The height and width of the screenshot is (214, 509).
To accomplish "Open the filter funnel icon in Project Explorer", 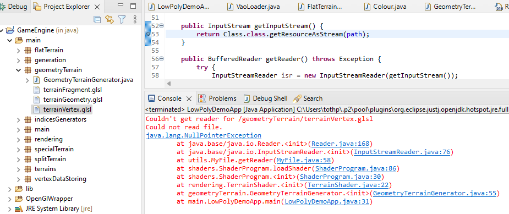I will click(122, 20).
